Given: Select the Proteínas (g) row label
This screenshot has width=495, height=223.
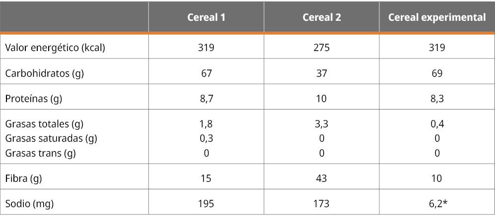Looking at the screenshot, I should pyautogui.click(x=34, y=99).
